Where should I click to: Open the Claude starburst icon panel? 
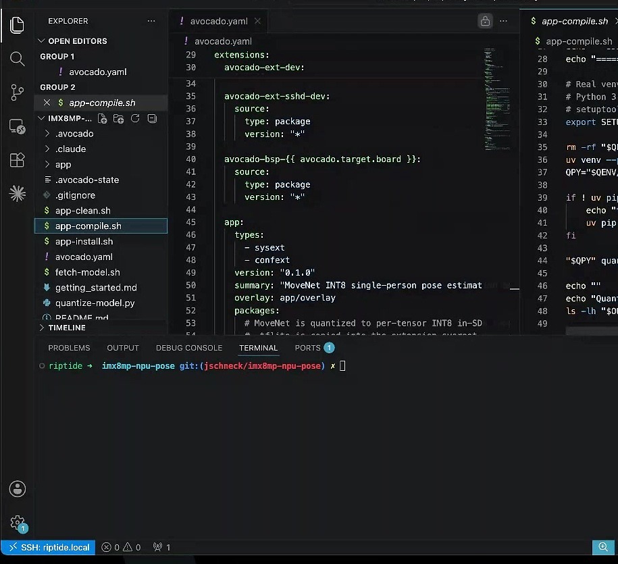[x=17, y=194]
